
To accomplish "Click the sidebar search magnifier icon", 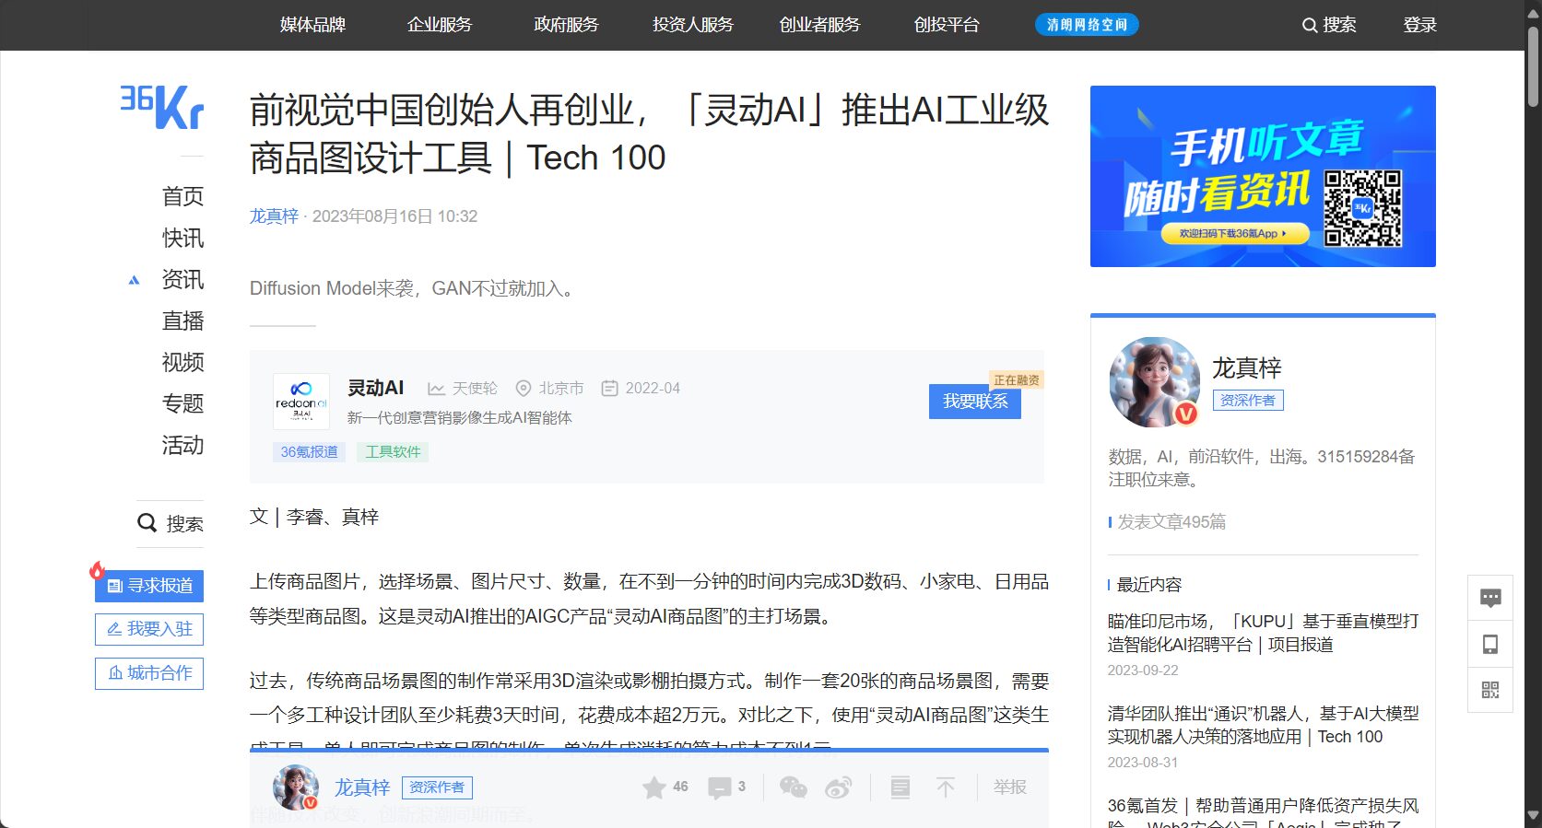I will 147,523.
